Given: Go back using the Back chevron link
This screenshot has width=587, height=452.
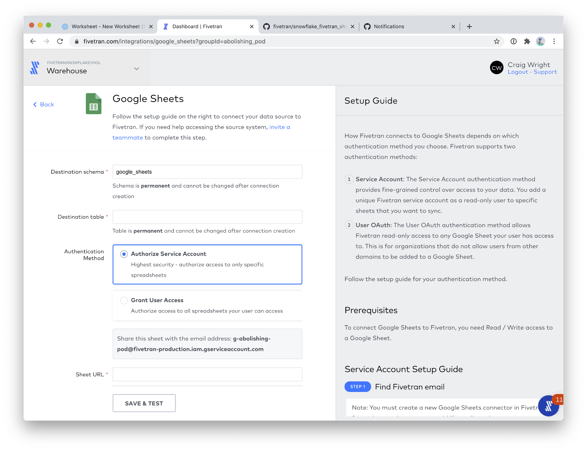Looking at the screenshot, I should pyautogui.click(x=43, y=104).
